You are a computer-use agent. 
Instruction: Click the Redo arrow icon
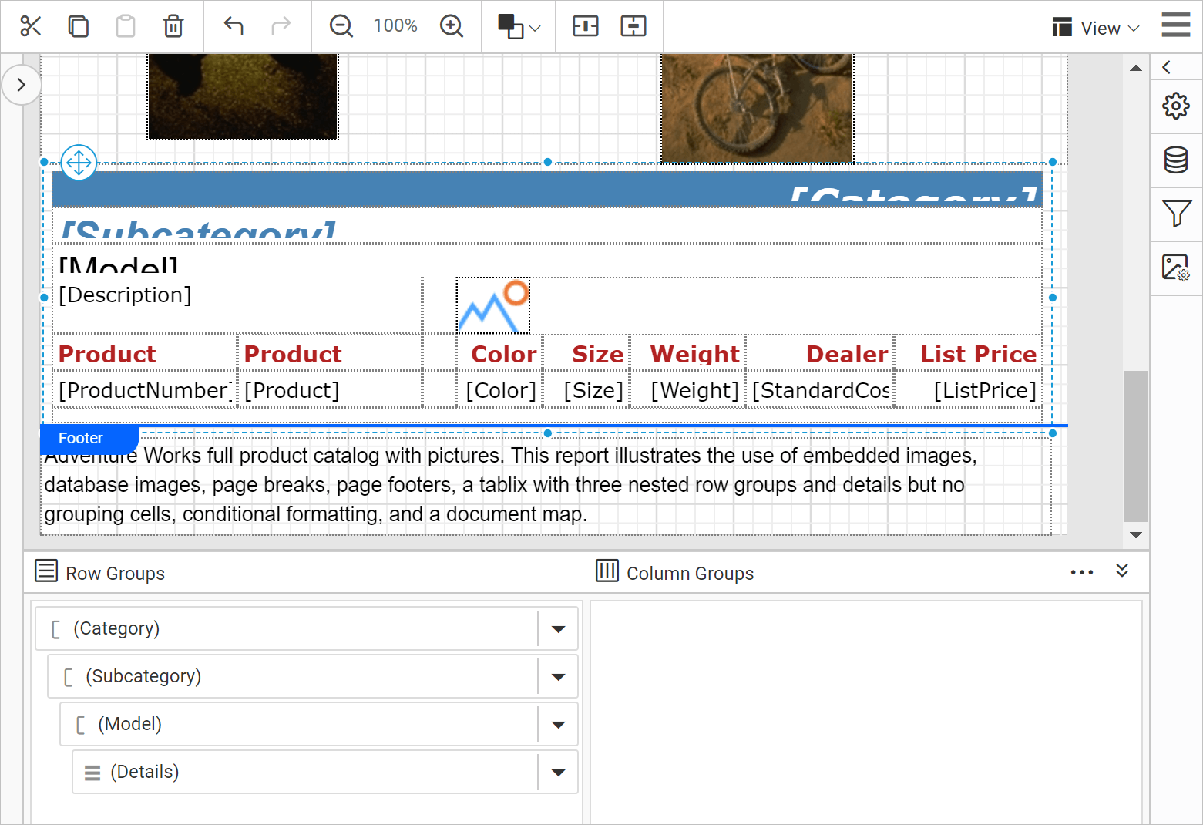(281, 26)
